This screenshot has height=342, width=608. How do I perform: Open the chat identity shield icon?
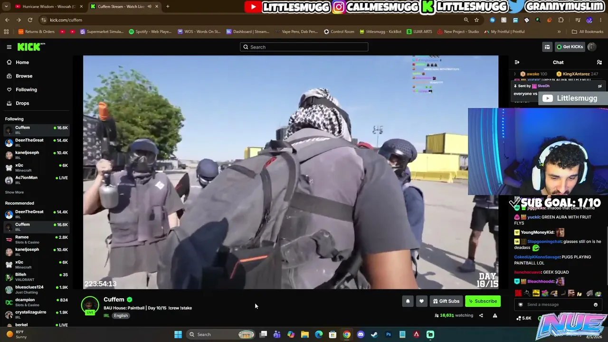tap(521, 304)
